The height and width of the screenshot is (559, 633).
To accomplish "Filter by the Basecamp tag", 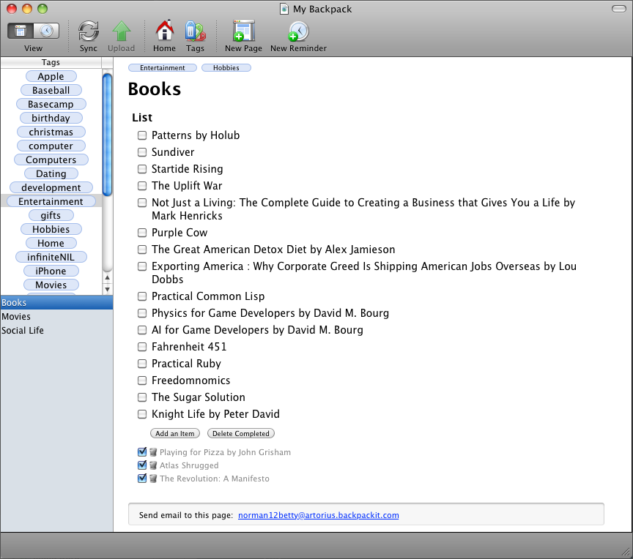I will [x=51, y=105].
